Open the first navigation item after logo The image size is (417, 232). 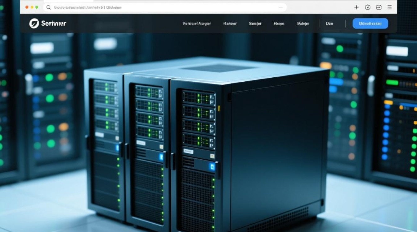point(197,24)
